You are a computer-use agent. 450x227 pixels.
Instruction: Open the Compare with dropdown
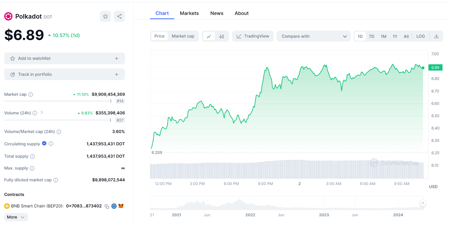coord(314,36)
